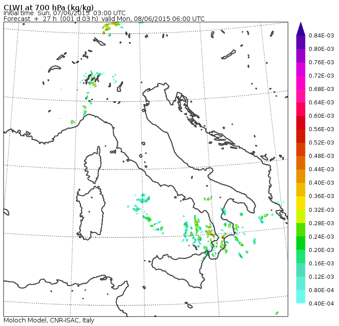
Task: Click the lightest cyan segment at colorbar bottom
Action: point(301,297)
